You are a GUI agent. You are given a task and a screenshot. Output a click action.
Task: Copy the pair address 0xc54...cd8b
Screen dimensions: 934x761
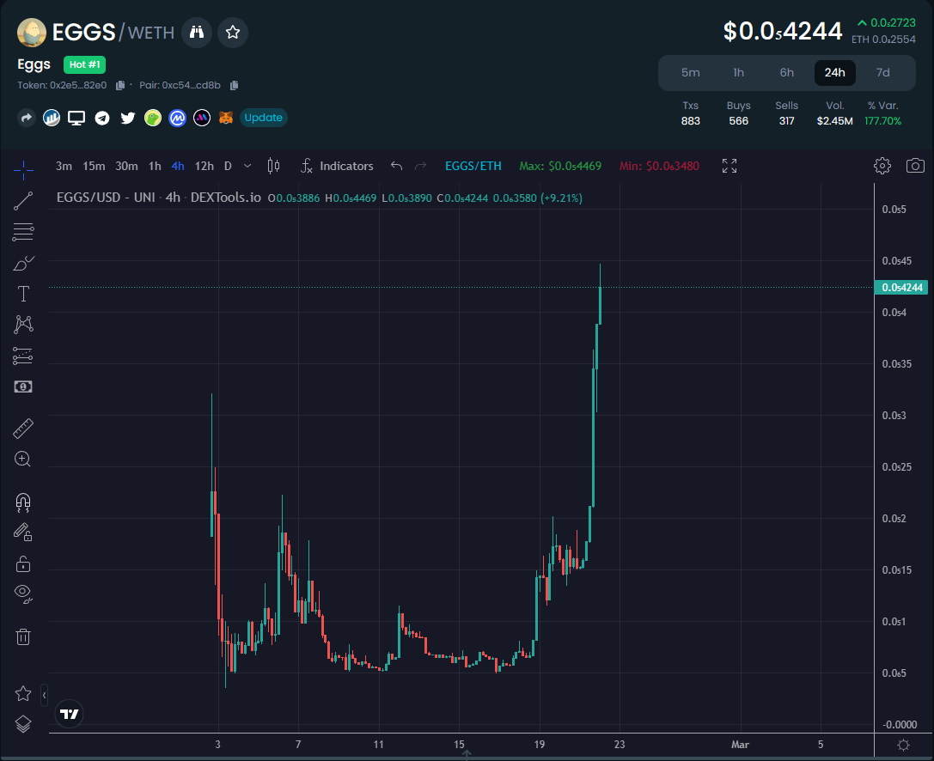click(234, 85)
